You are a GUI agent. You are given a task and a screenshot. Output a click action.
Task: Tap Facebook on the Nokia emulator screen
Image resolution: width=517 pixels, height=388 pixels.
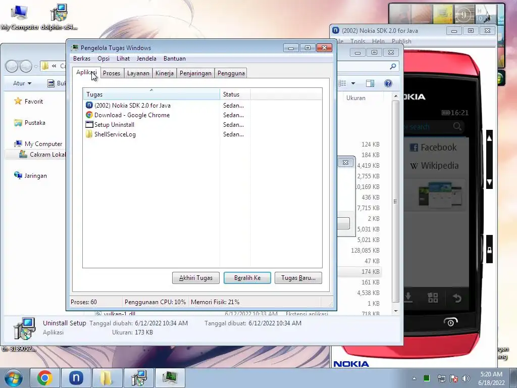(x=433, y=147)
